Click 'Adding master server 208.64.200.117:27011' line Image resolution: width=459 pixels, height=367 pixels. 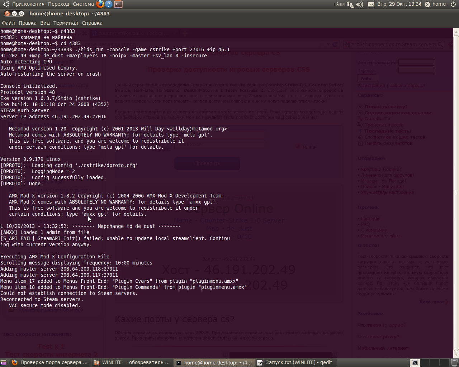tap(59, 275)
